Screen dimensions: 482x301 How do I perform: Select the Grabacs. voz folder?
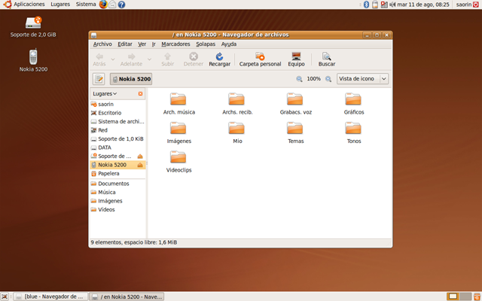[x=295, y=103]
